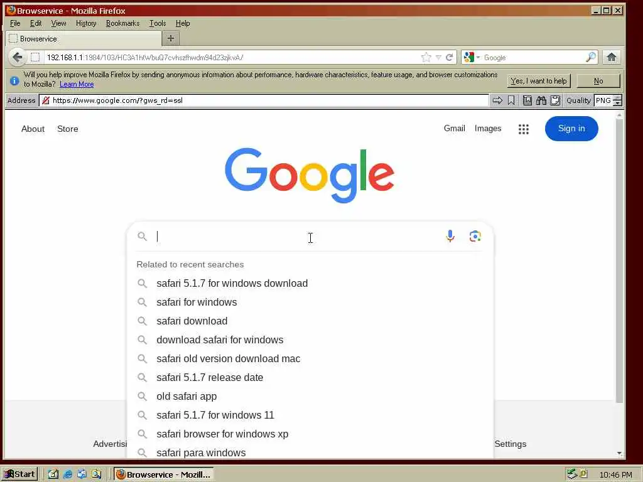Open the Help menu

coord(183,23)
